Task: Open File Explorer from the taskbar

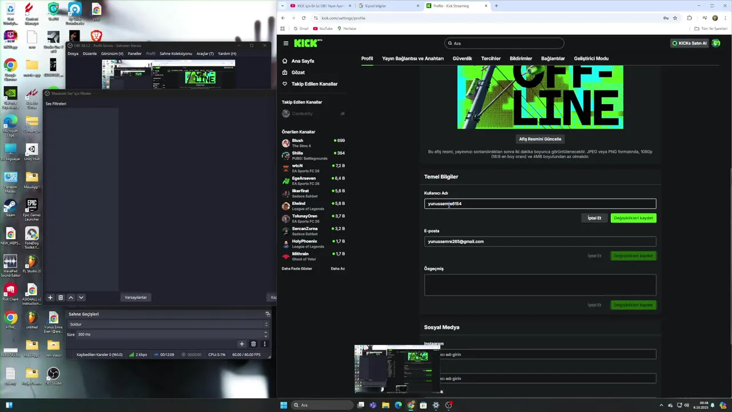Action: 385,405
